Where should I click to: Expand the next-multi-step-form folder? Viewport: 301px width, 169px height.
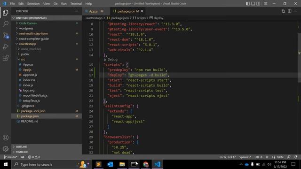click(x=33, y=33)
